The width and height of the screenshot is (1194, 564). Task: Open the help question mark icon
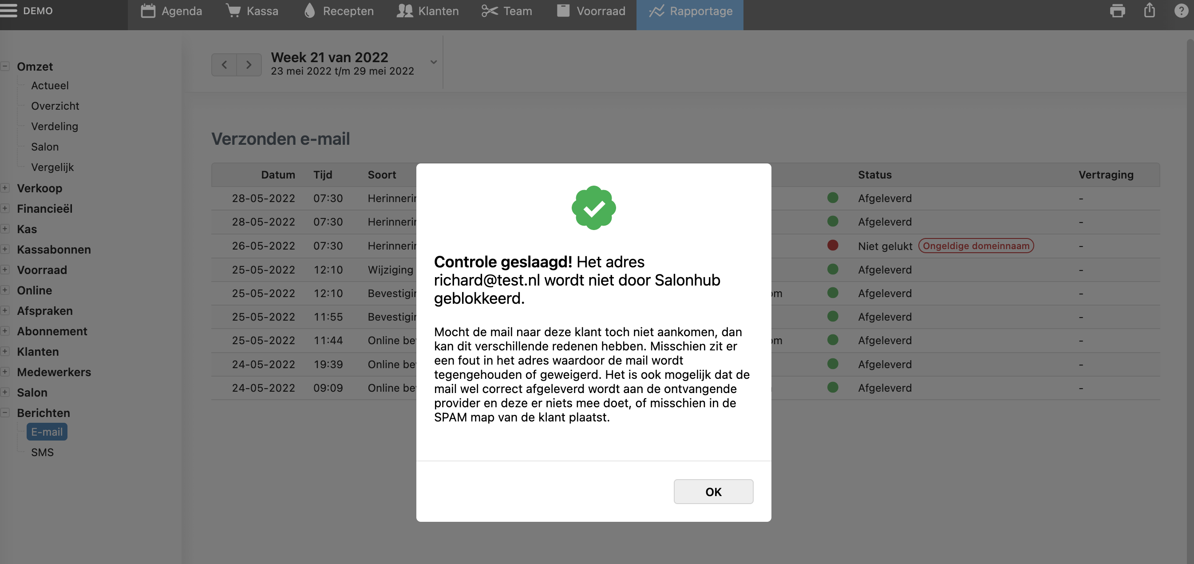coord(1181,11)
